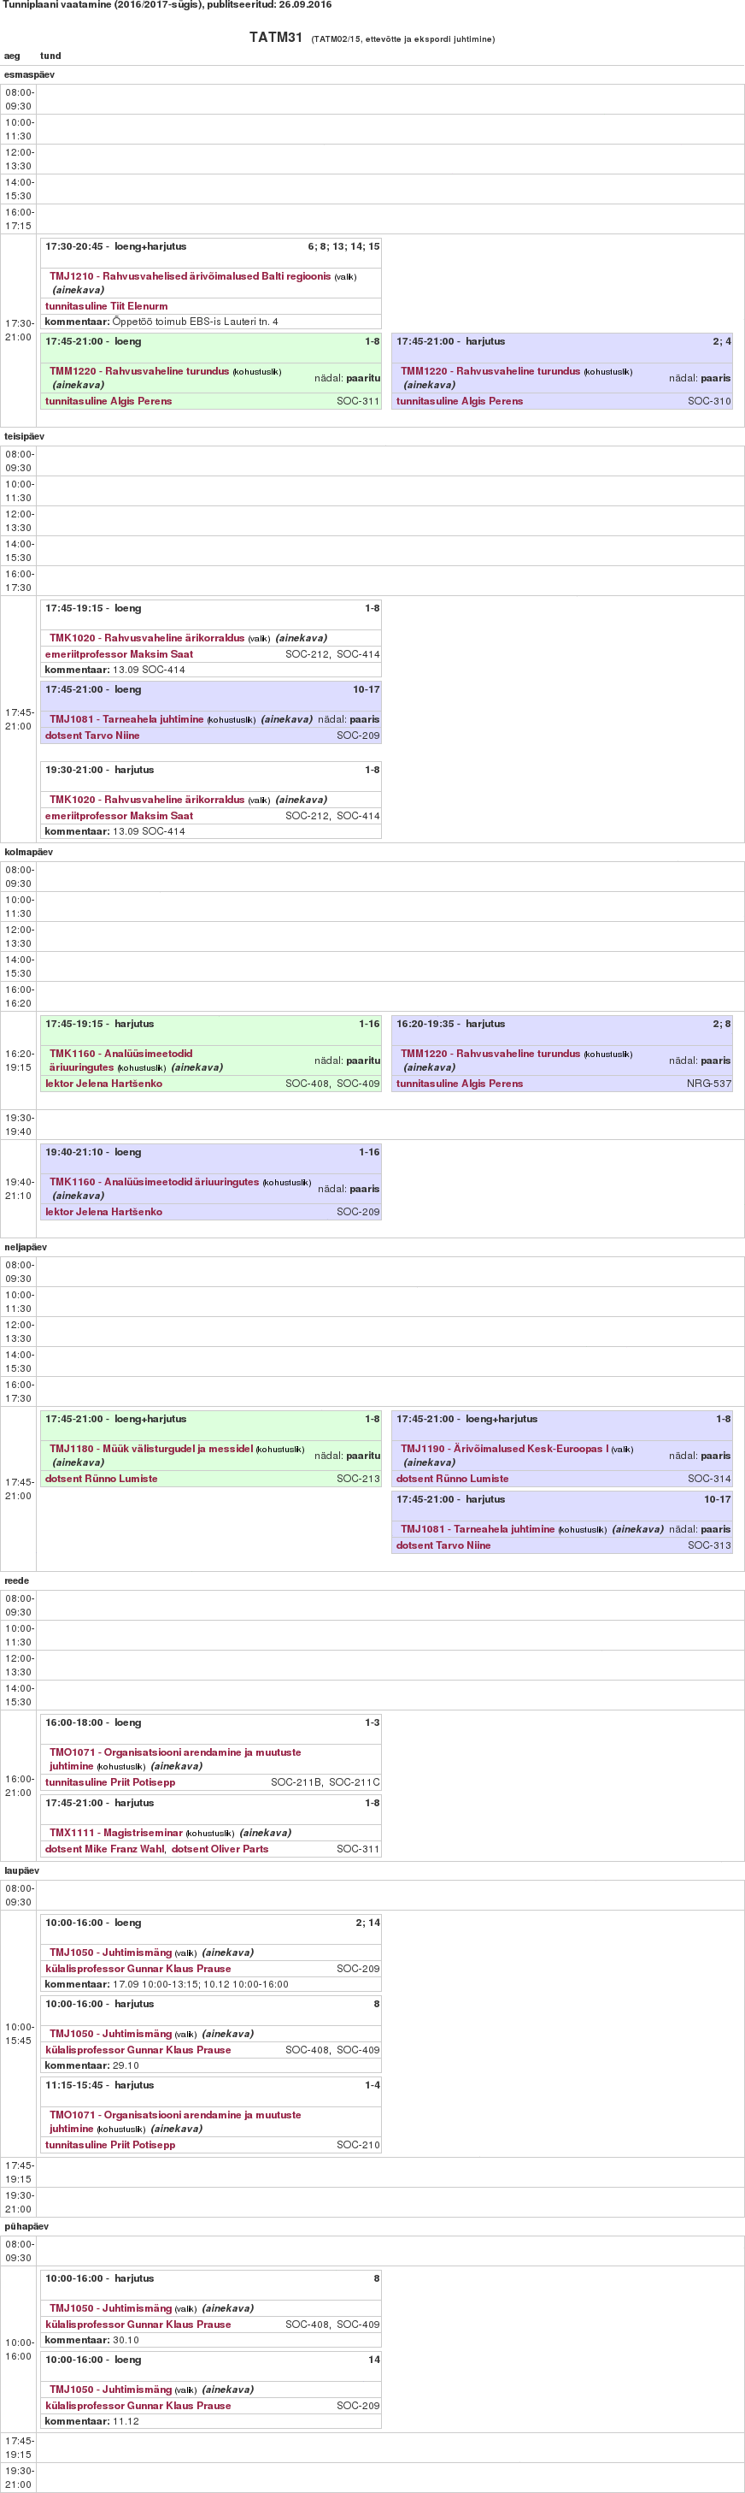
Task: Open TMO1071 in Friday's 16:00-18:00 lecture
Action: [175, 1752]
